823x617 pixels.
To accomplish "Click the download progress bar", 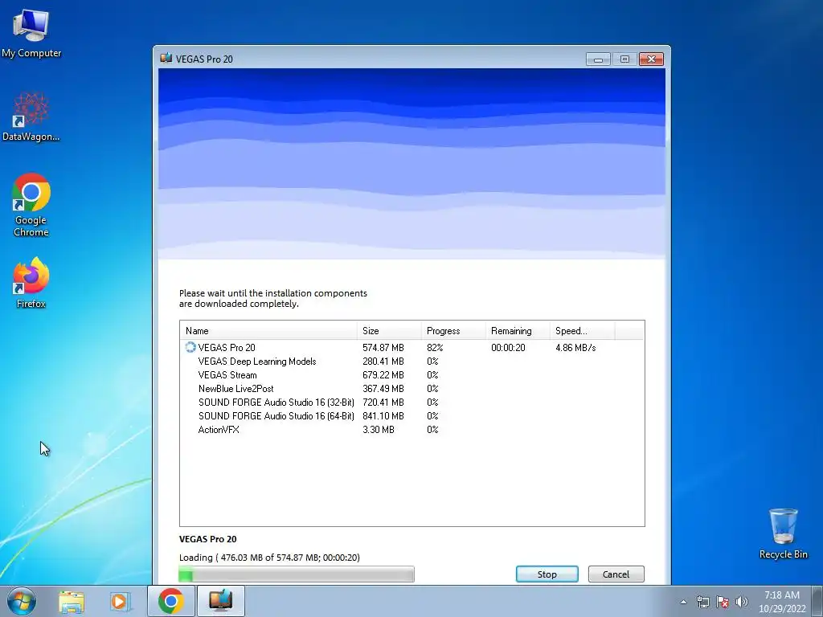I will coord(297,574).
